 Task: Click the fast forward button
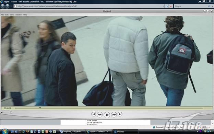click(x=114, y=114)
